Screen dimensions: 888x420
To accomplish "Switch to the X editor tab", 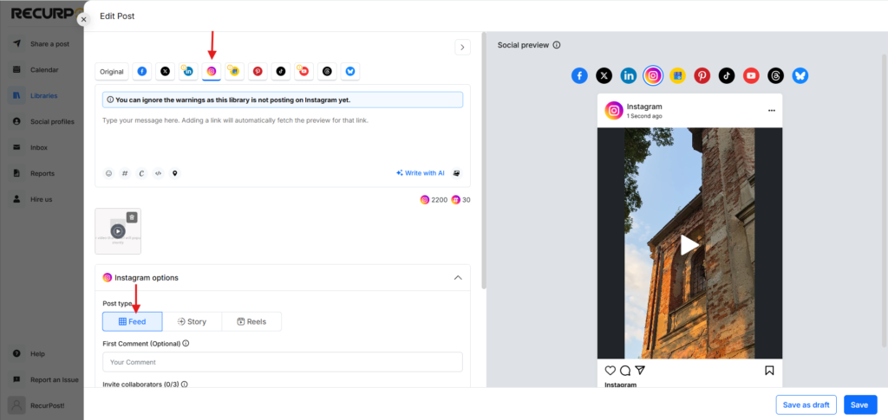I will [165, 72].
